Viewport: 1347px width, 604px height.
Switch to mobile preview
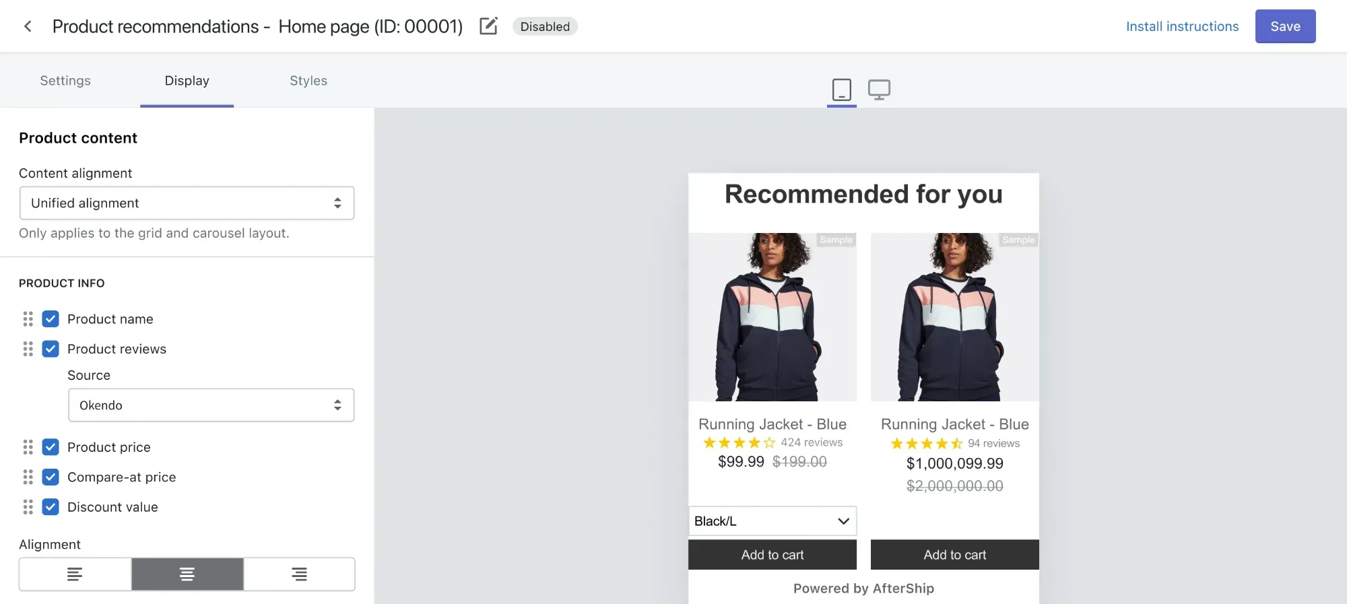841,90
